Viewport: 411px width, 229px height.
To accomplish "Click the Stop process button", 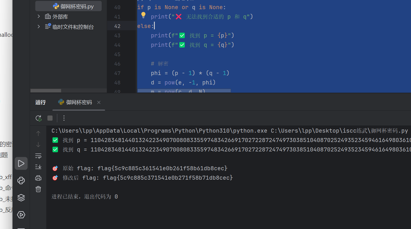I will pos(50,118).
